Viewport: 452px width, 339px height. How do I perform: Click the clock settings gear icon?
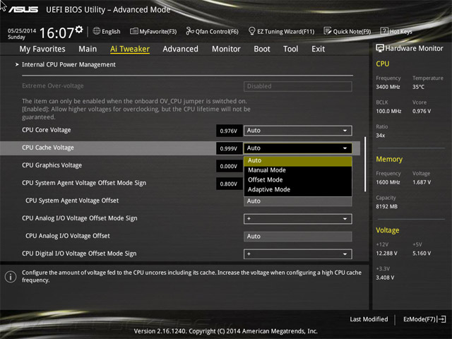pos(79,29)
